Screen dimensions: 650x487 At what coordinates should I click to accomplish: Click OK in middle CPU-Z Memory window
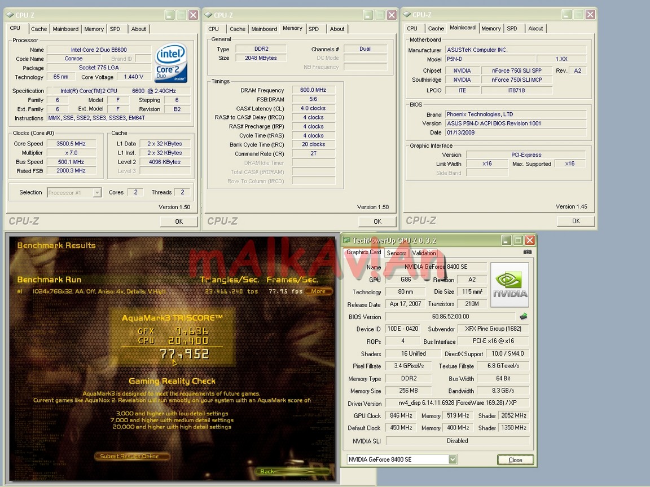pos(377,222)
